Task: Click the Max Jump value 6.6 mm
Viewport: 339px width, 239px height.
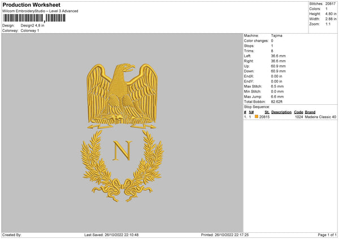Action: (x=277, y=96)
